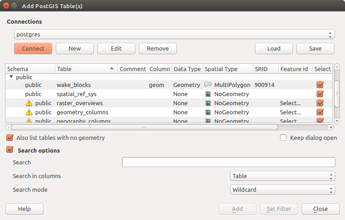Click the sort arrow in Table column header
The width and height of the screenshot is (345, 220).
[x=112, y=69]
